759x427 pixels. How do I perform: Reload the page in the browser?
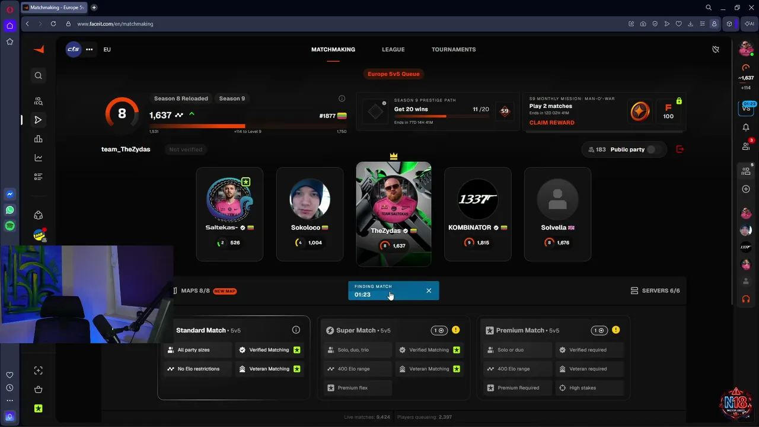click(53, 24)
